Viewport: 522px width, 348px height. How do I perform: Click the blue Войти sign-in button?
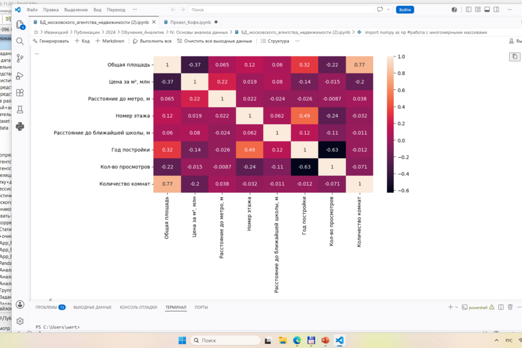405,10
